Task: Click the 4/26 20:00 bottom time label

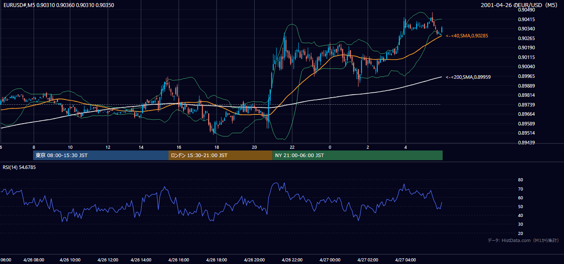Action: (x=254, y=260)
